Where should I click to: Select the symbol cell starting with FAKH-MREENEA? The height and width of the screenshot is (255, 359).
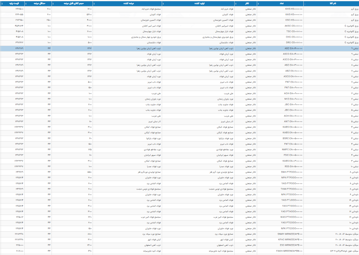[x=281, y=251]
